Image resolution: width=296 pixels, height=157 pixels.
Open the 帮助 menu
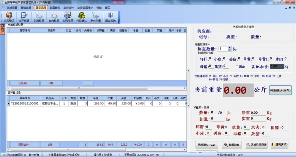[x=99, y=8]
